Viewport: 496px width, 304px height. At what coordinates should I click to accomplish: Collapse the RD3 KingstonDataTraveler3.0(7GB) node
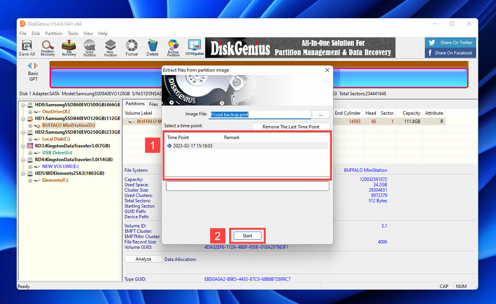pyautogui.click(x=23, y=146)
